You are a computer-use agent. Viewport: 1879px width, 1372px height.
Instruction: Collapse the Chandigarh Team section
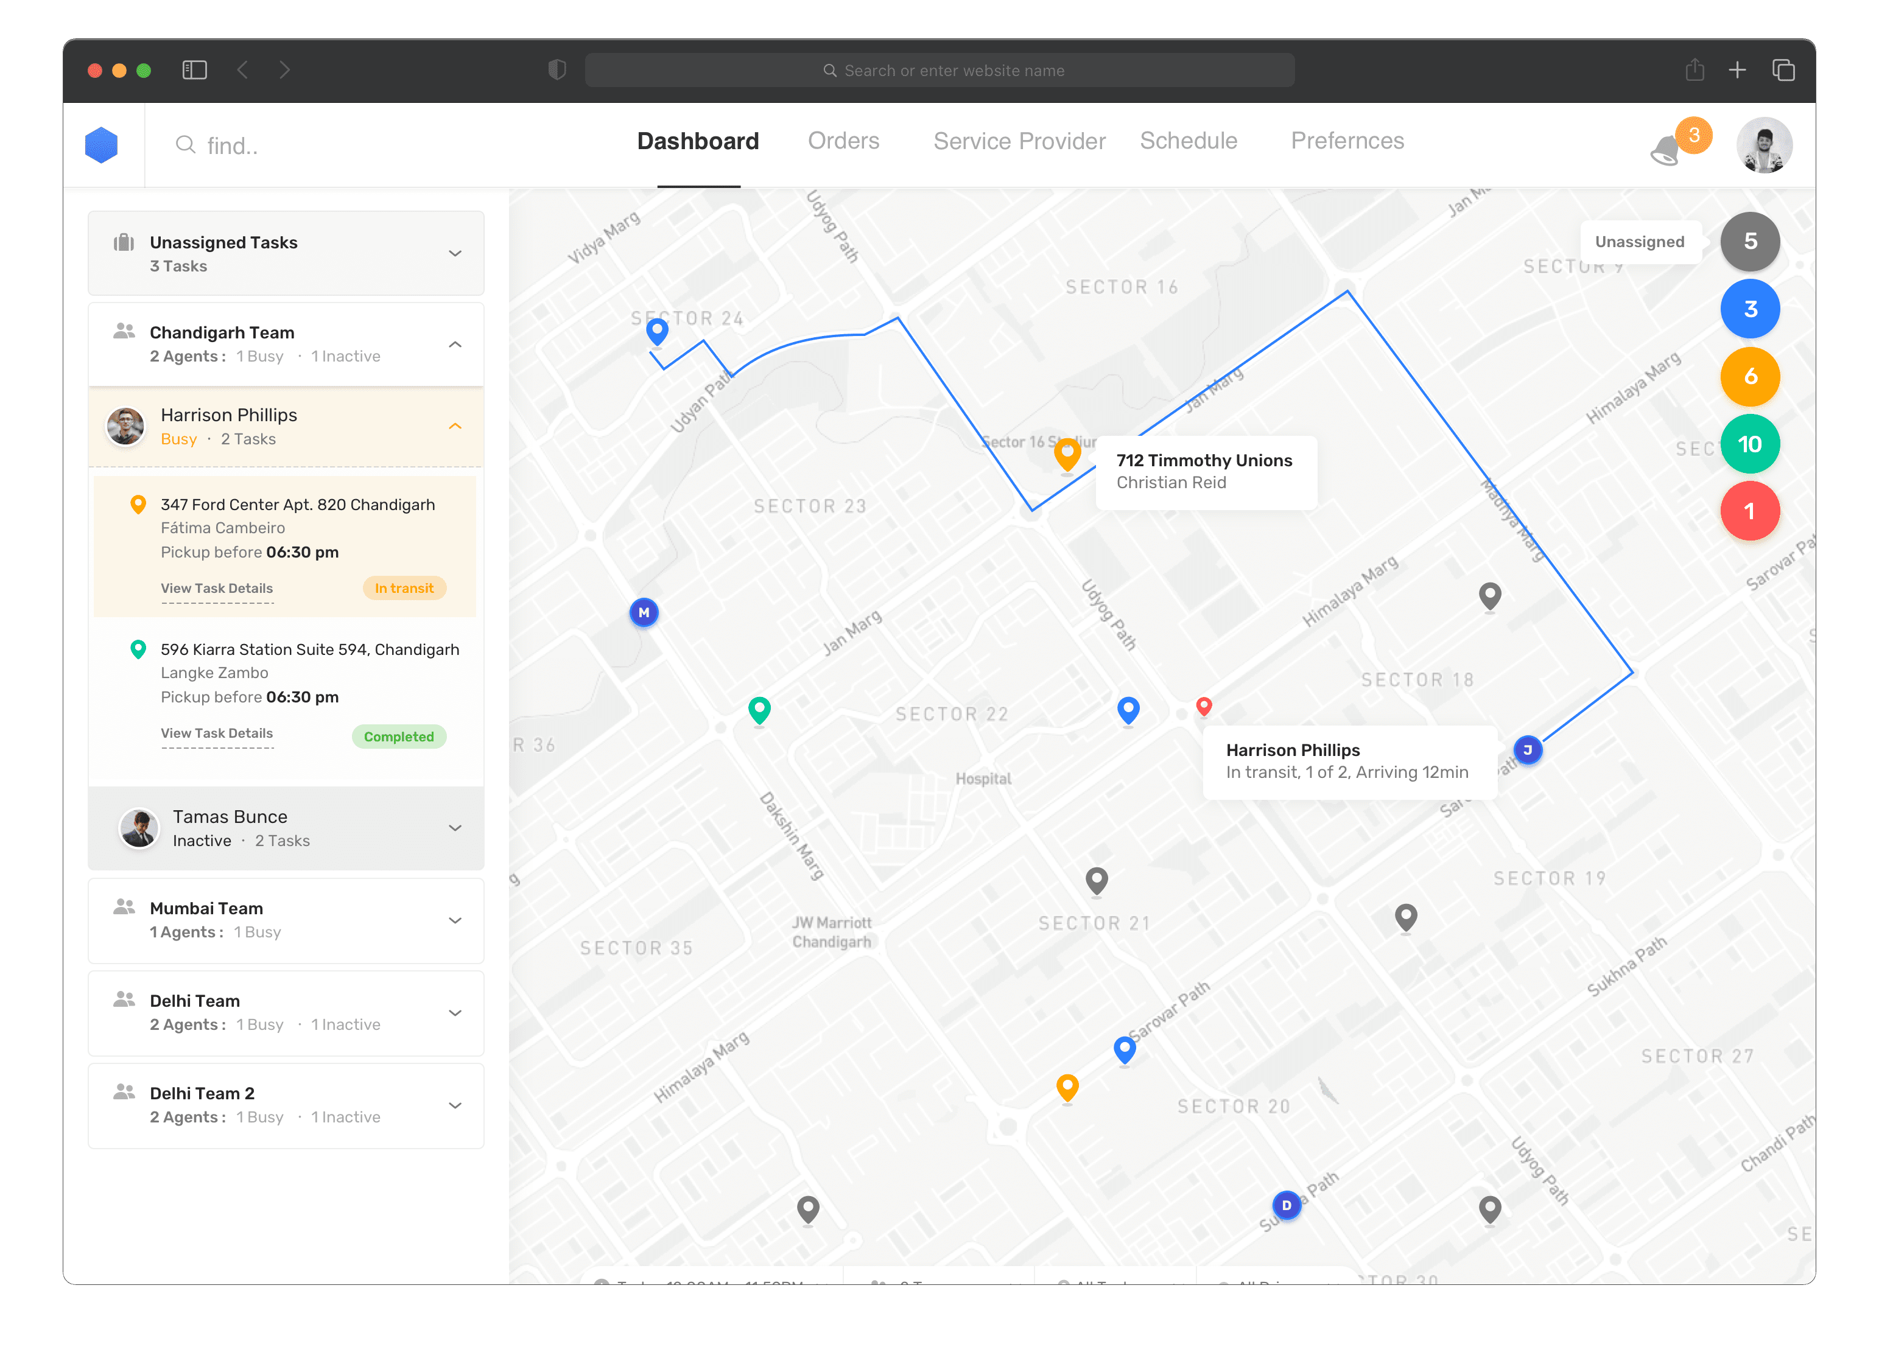click(x=455, y=344)
